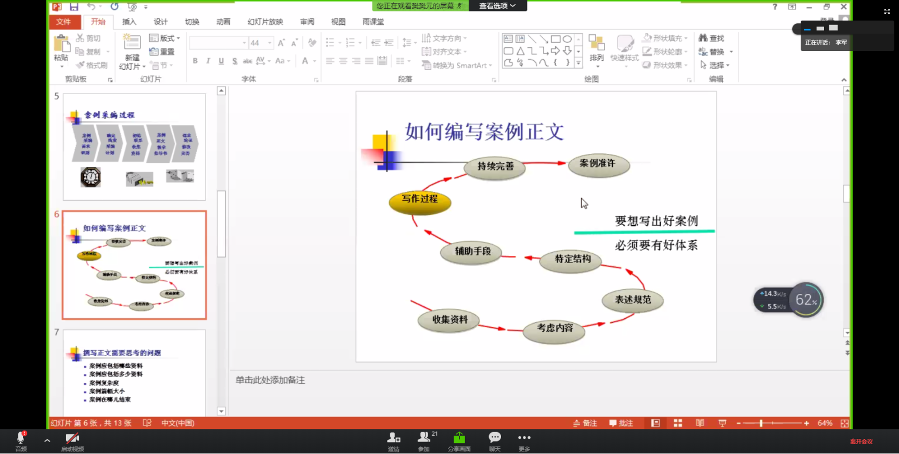Click the zoom slider in status bar

click(761, 423)
